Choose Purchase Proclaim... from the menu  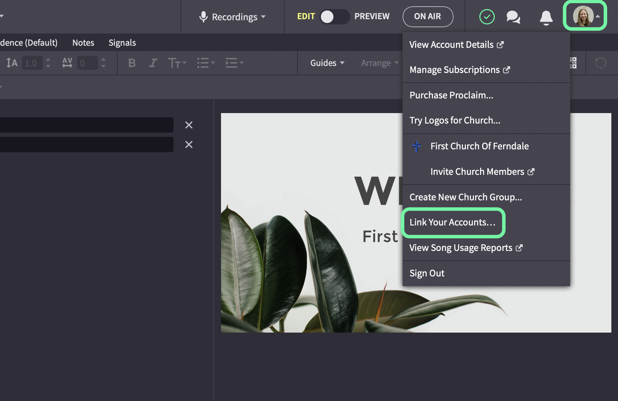point(486,95)
